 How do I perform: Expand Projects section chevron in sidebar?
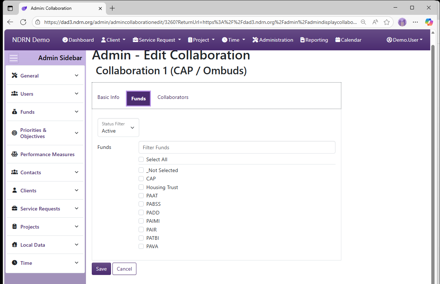(x=77, y=227)
